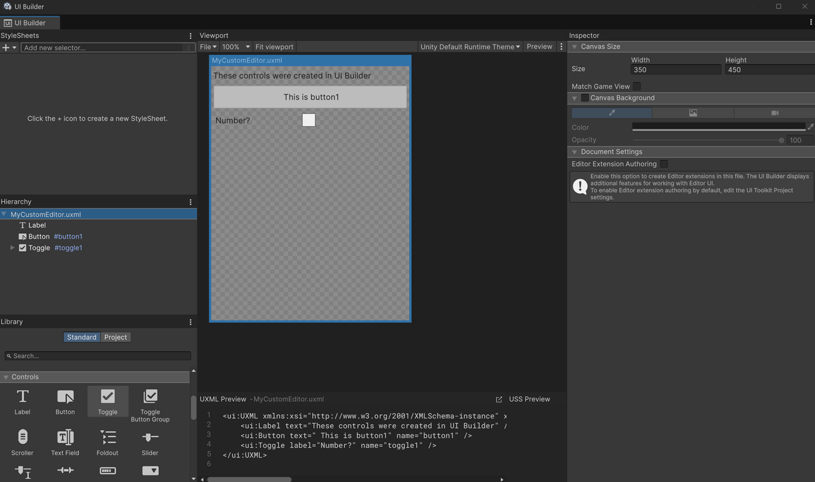
Task: Select the Label item in the Hierarchy
Action: [98, 225]
